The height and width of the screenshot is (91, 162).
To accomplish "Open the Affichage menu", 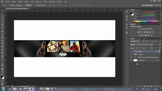I will pyautogui.click(x=52, y=2).
